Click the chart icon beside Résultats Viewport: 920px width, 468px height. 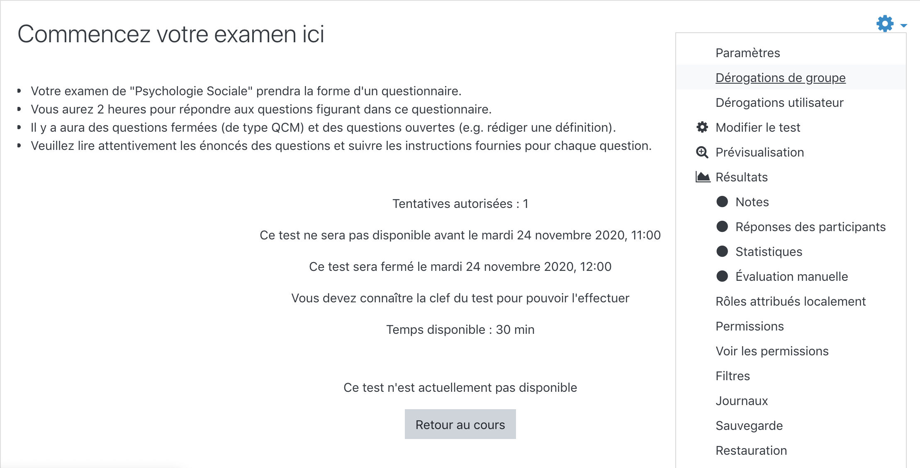point(702,177)
